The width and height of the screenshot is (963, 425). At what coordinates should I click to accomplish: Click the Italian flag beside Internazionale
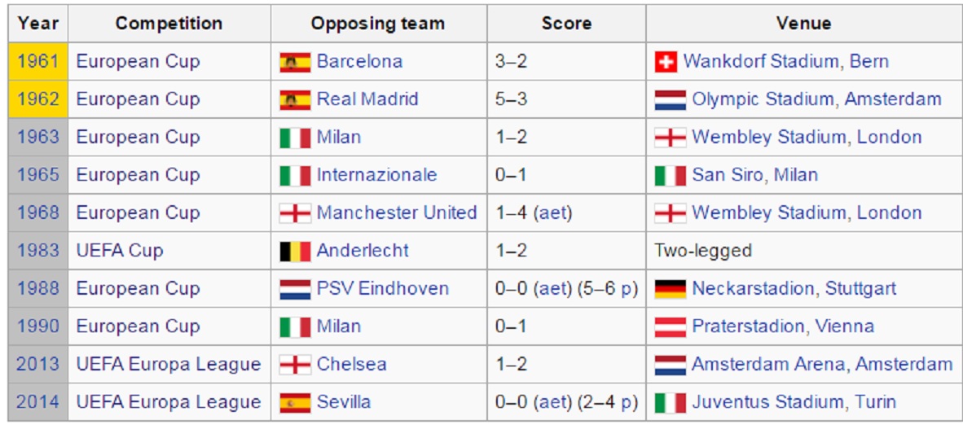pyautogui.click(x=295, y=175)
